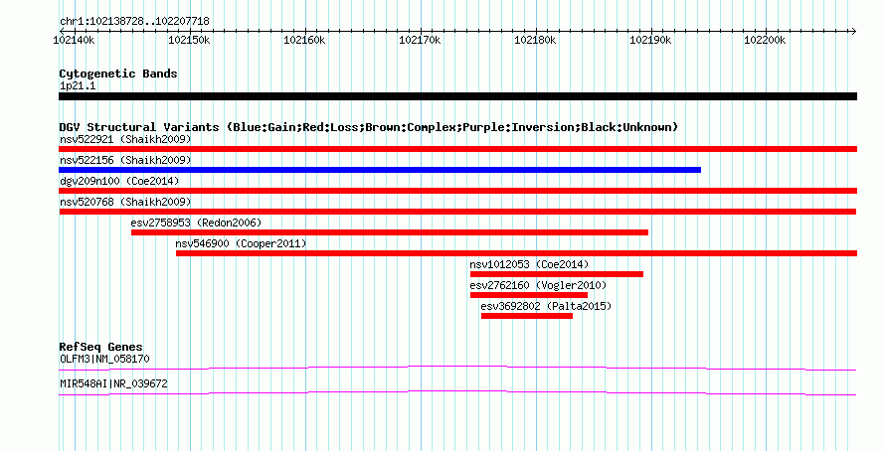
Task: Click the red dgv209n100 variant bar
Action: (457, 191)
